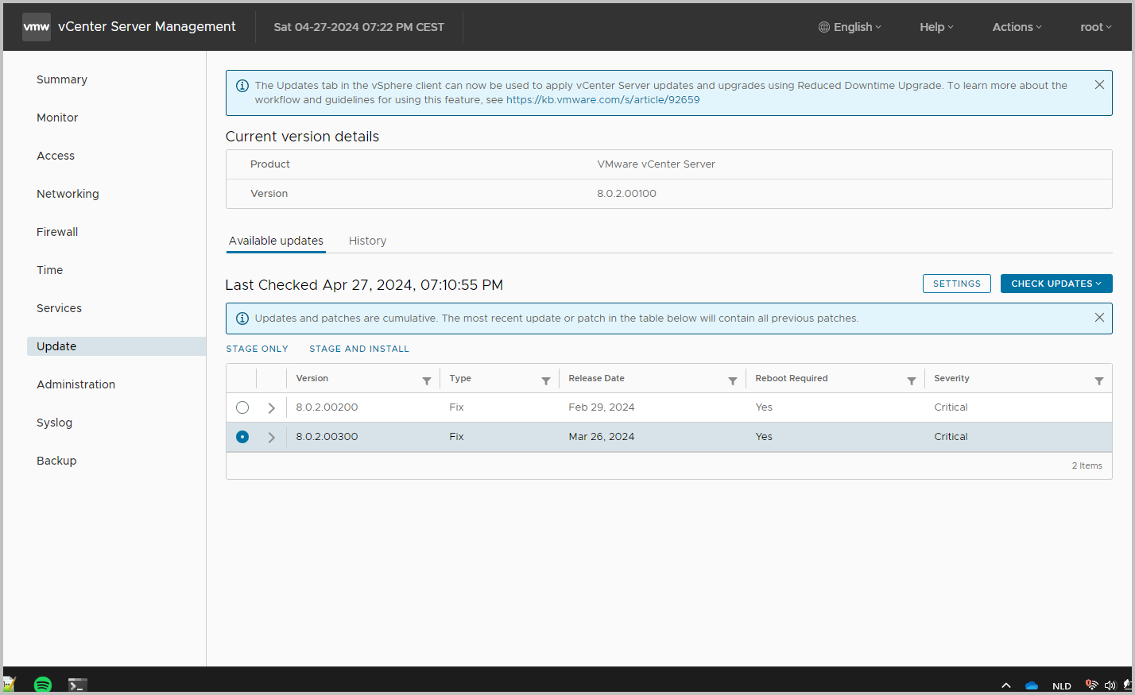The image size is (1135, 695).
Task: Click the Version column header
Action: (312, 378)
